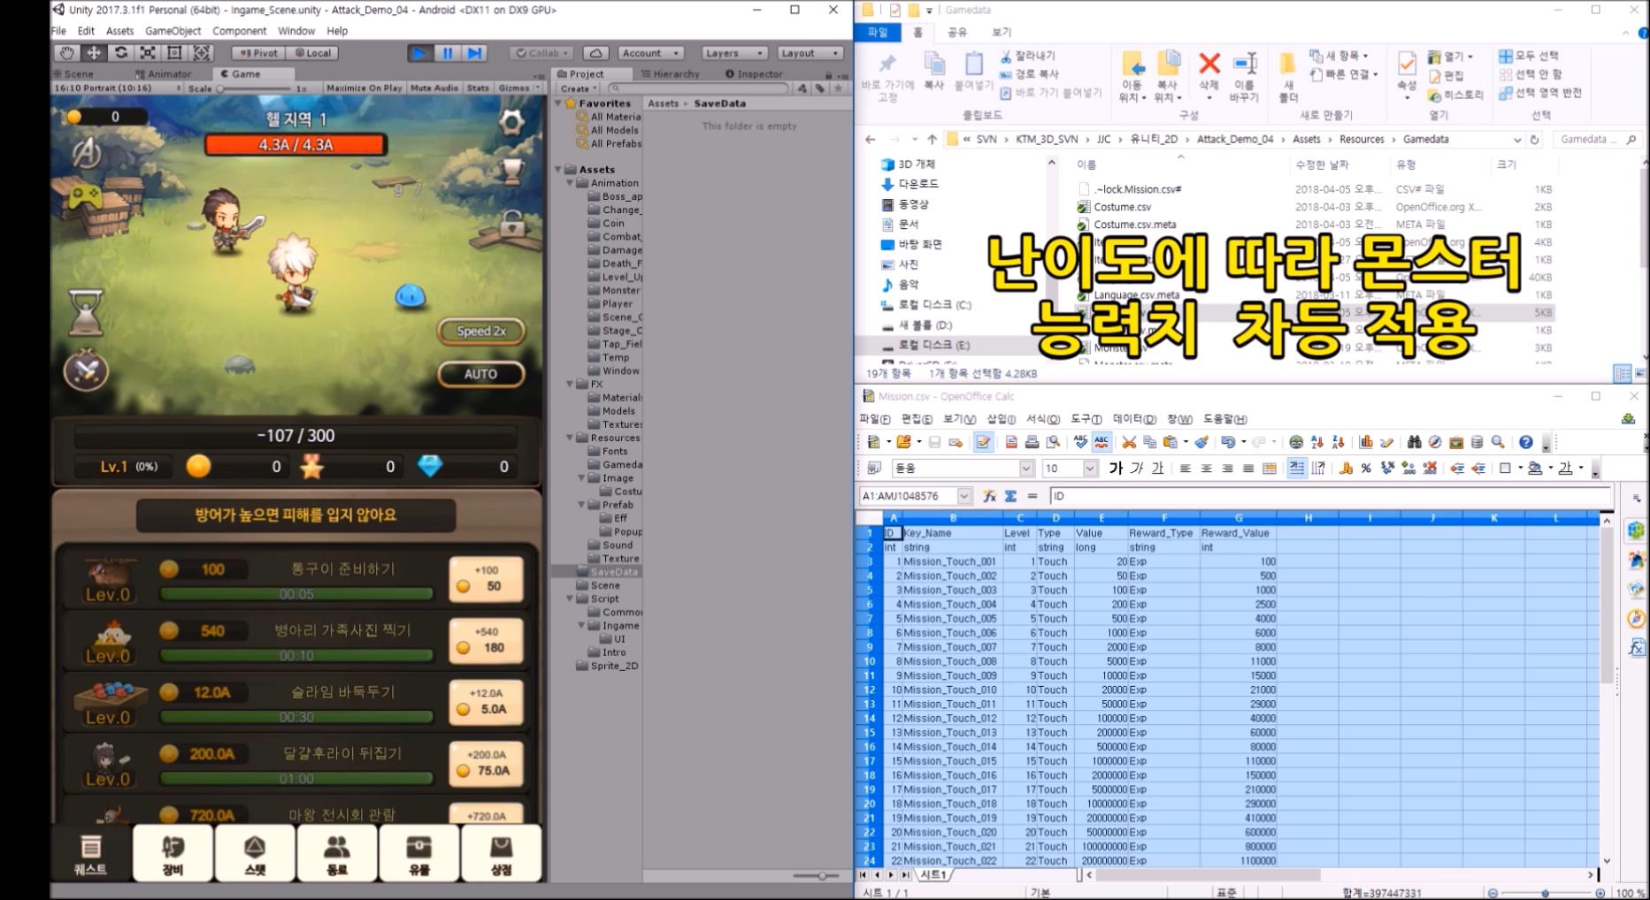Open GameObject menu in Unity
Image resolution: width=1650 pixels, height=900 pixels.
[173, 31]
